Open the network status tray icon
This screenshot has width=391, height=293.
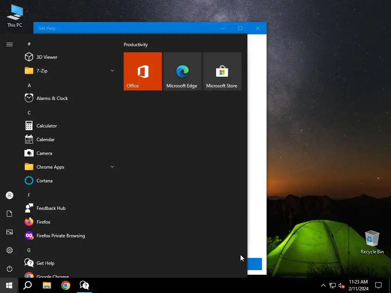click(333, 285)
